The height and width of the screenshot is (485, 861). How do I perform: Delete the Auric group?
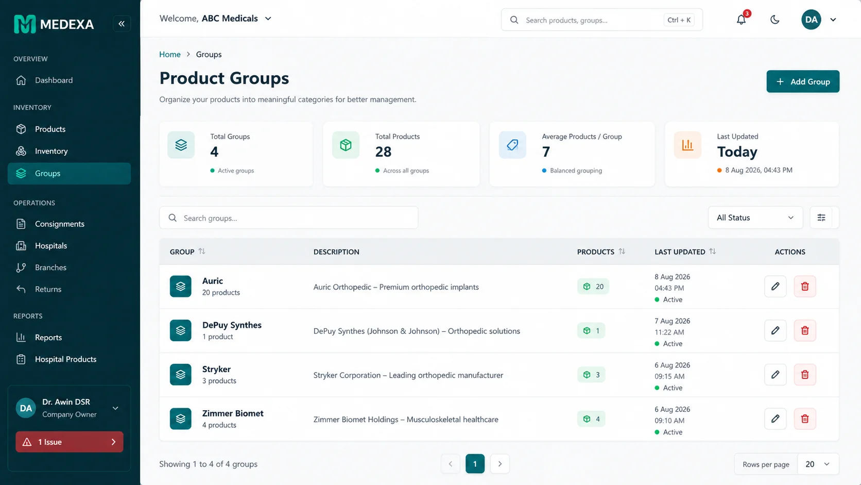(x=805, y=286)
